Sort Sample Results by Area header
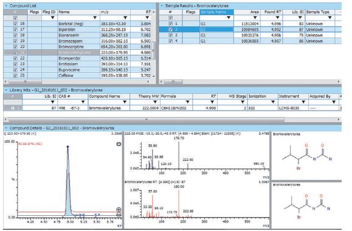The width and height of the screenshot is (352, 231). 247,12
